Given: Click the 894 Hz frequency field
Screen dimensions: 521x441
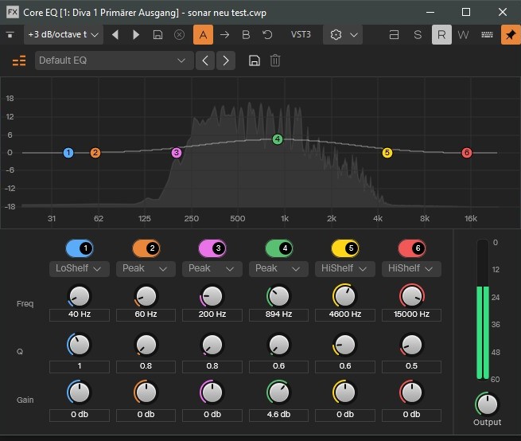Looking at the screenshot, I should coord(278,314).
